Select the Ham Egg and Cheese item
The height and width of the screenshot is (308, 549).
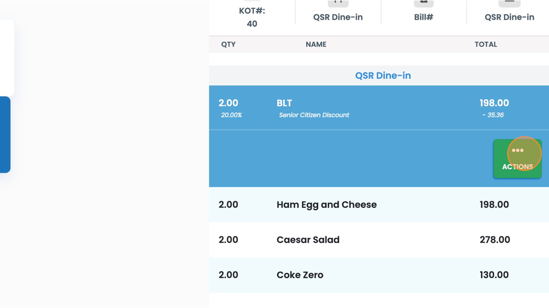(x=326, y=205)
